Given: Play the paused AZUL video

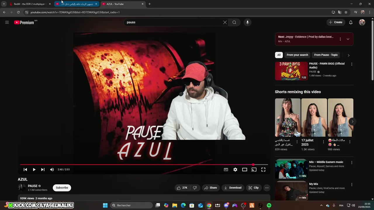Looking at the screenshot, I should coord(34,169).
